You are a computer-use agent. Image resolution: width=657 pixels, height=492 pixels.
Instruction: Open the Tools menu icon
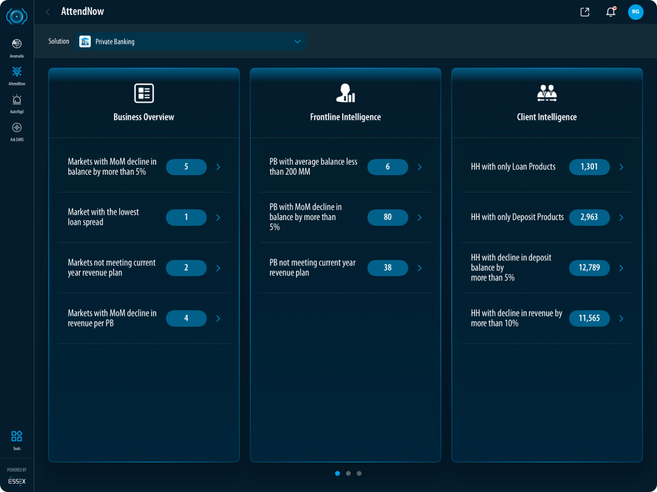[17, 439]
